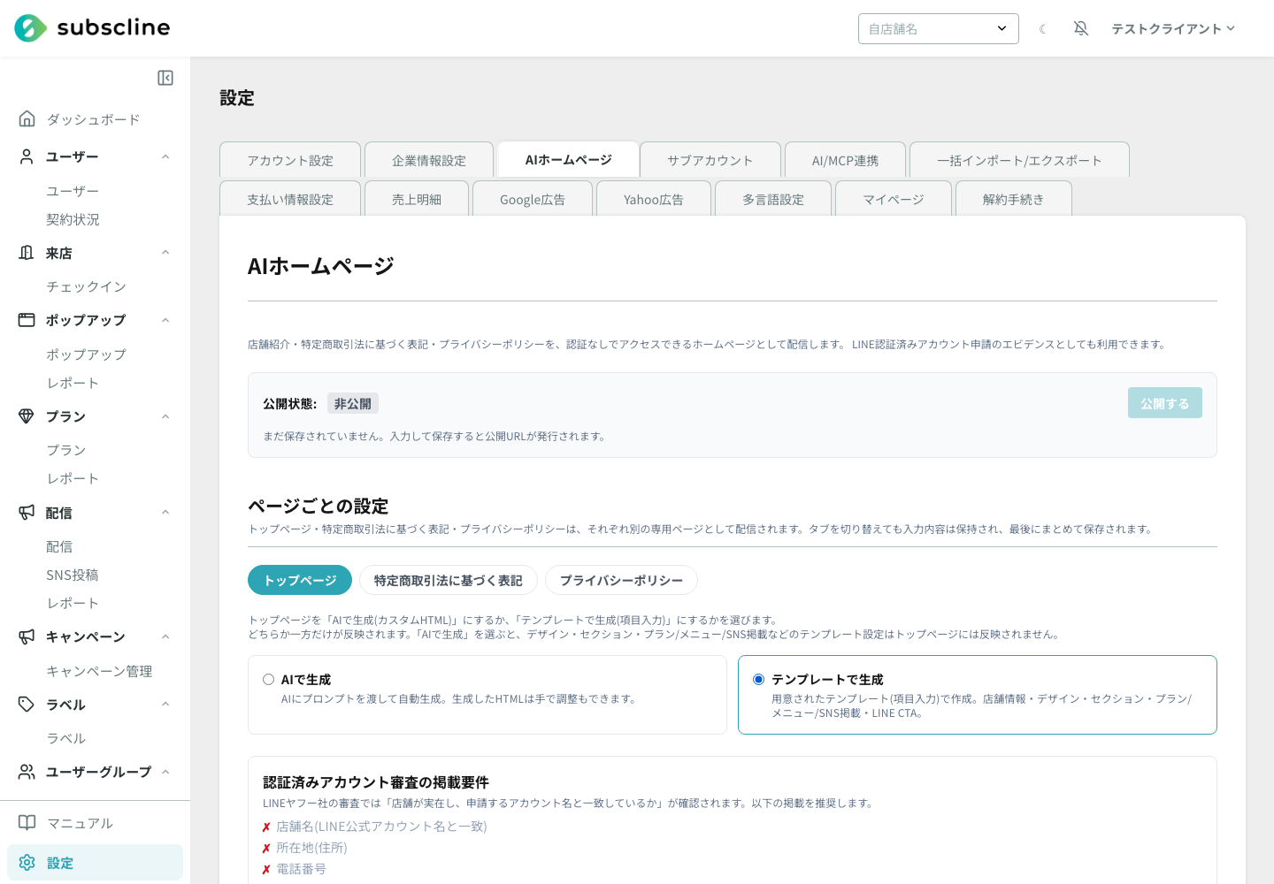Switch to the アカウント設定 tab
The image size is (1274, 884).
[x=290, y=160]
